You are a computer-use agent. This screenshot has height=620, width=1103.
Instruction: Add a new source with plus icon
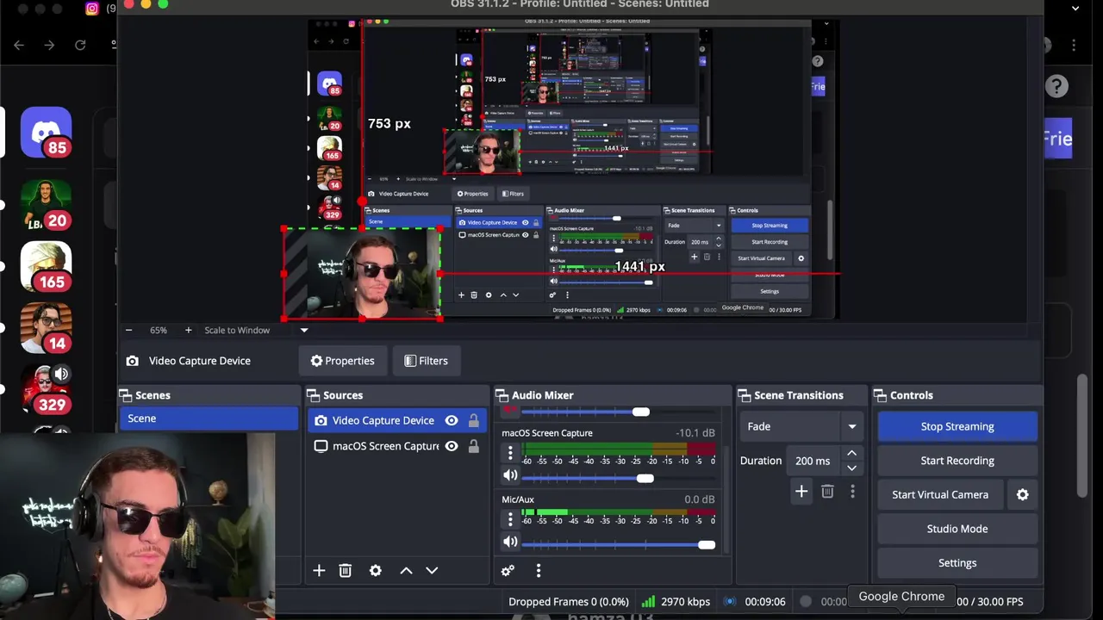tap(319, 570)
